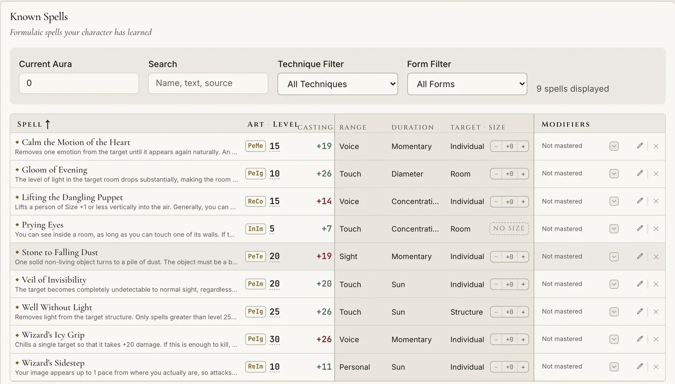Edit Lifting the Dangling Puppet spell
This screenshot has width=675, height=384.
point(640,201)
